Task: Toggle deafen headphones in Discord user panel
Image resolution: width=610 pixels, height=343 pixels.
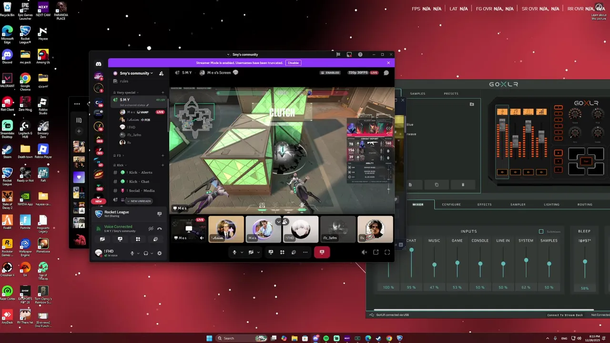Action: pyautogui.click(x=146, y=253)
